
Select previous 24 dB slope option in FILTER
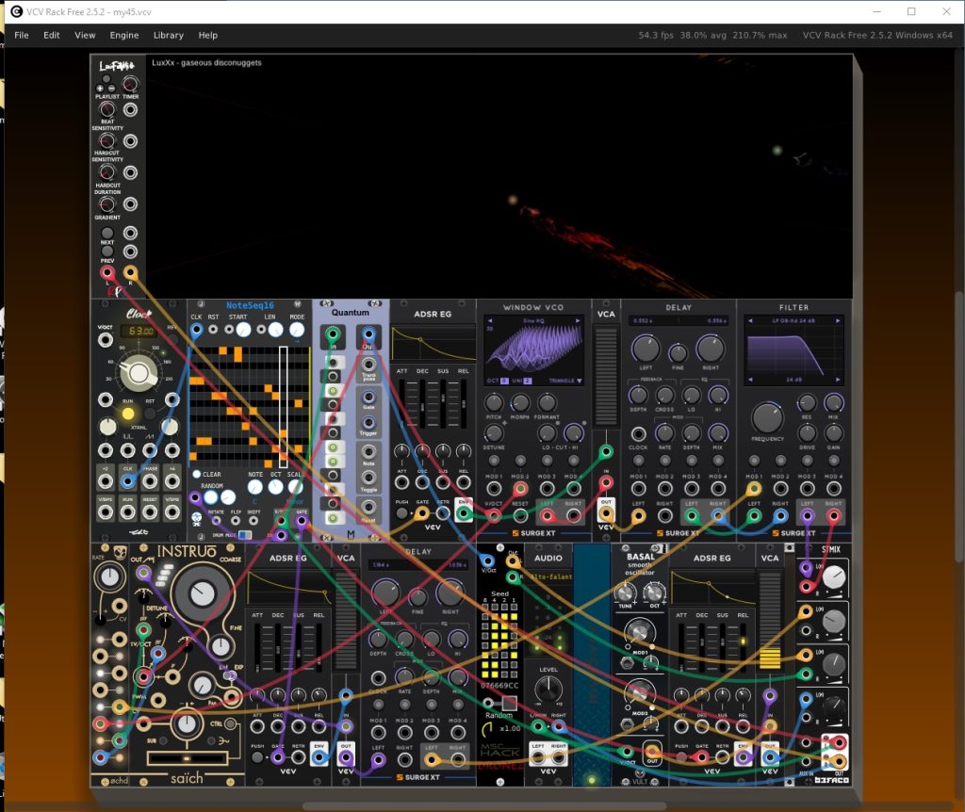pyautogui.click(x=750, y=380)
